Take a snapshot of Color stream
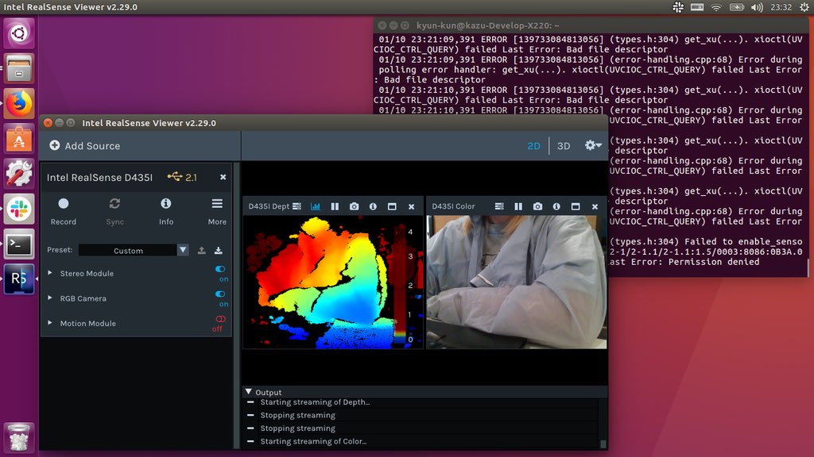Viewport: 814px width, 457px height. [x=537, y=206]
